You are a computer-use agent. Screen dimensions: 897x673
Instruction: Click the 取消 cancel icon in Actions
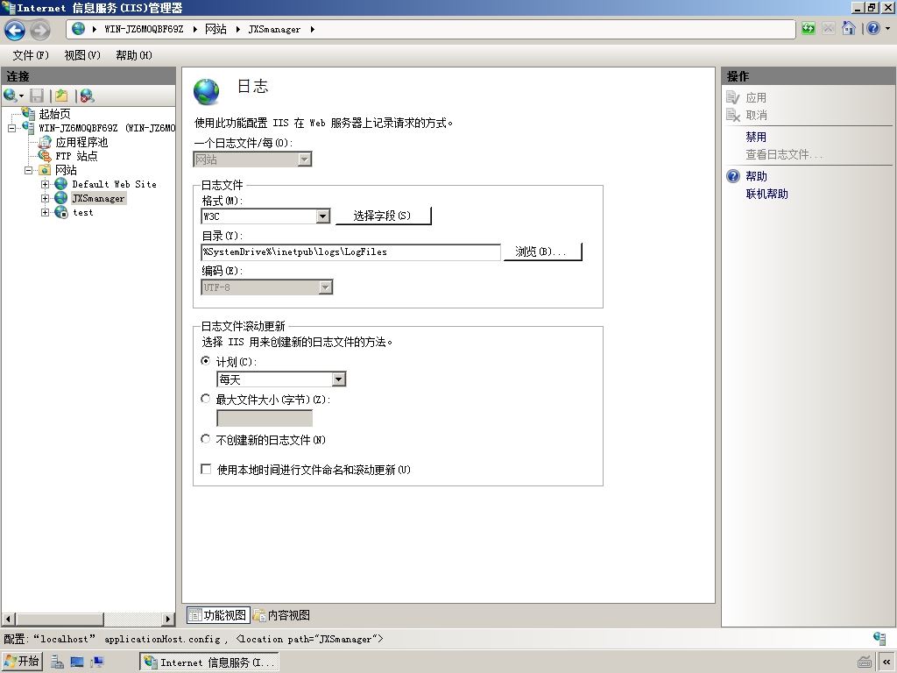click(x=733, y=115)
